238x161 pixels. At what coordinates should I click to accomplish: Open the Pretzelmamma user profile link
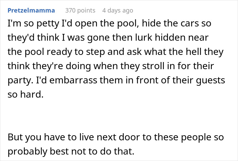(x=31, y=11)
